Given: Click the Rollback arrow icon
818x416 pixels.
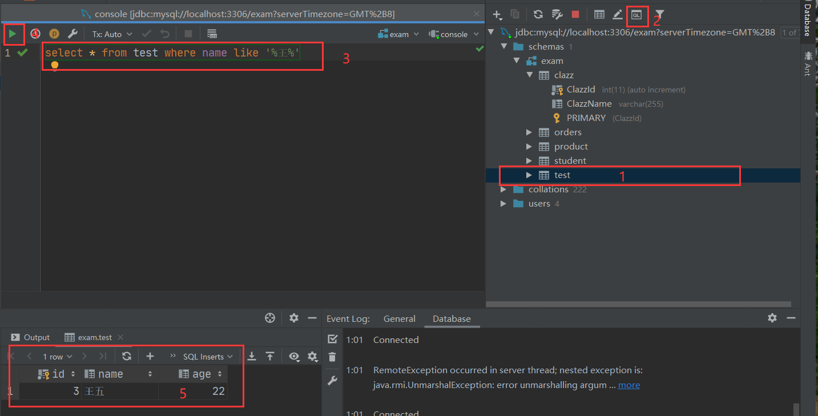Looking at the screenshot, I should tap(165, 34).
